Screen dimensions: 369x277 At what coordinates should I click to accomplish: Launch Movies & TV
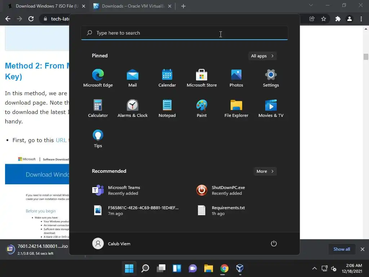click(x=271, y=108)
